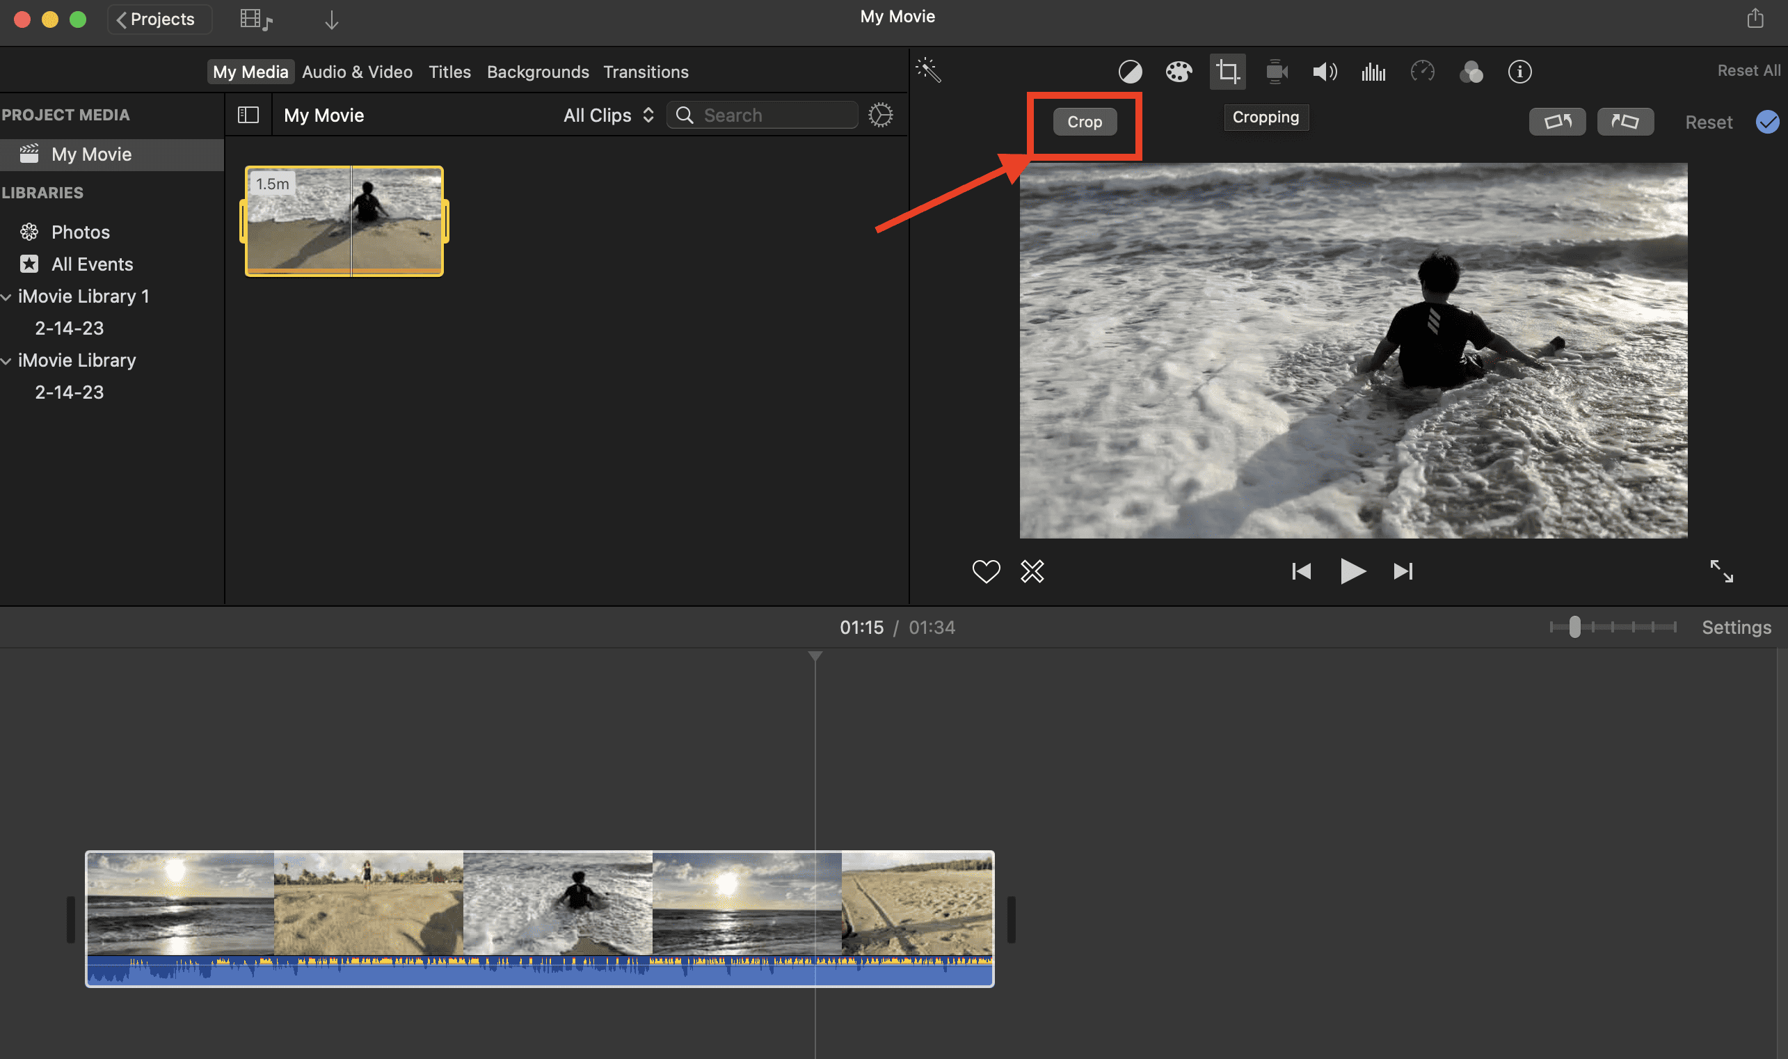
Task: Open the Backgrounds tab
Action: (x=538, y=72)
